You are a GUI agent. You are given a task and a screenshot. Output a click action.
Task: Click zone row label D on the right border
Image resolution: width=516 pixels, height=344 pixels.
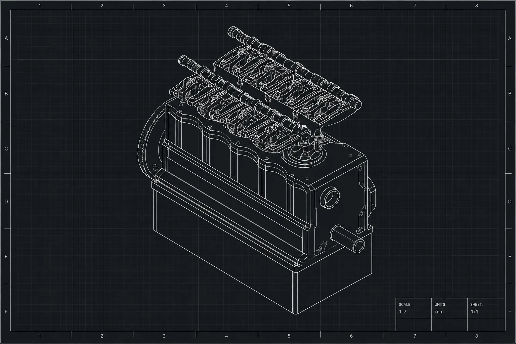pos(510,202)
